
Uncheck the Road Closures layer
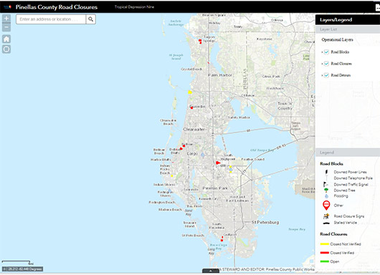[x=326, y=64]
